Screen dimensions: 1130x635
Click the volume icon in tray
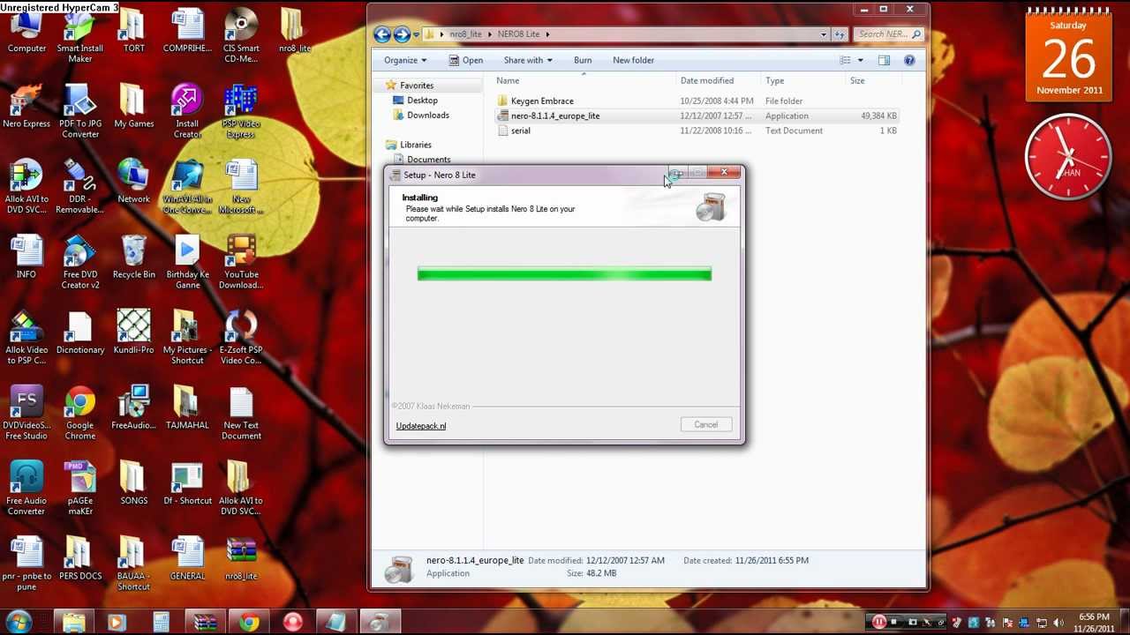pyautogui.click(x=1058, y=623)
